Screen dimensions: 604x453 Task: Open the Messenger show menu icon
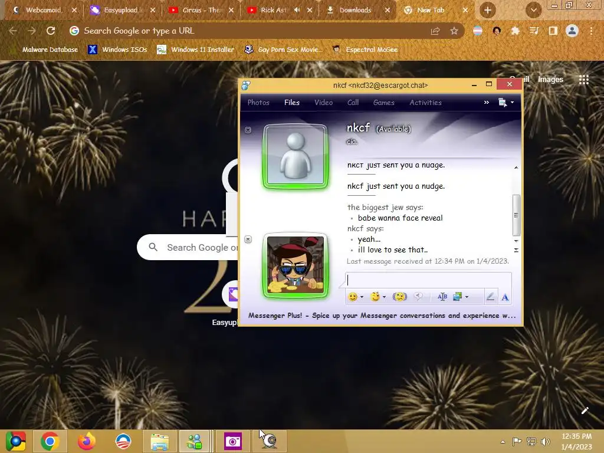[x=503, y=103]
